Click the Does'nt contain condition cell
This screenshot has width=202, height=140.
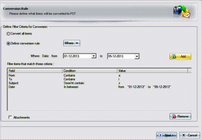[x=74, y=83]
